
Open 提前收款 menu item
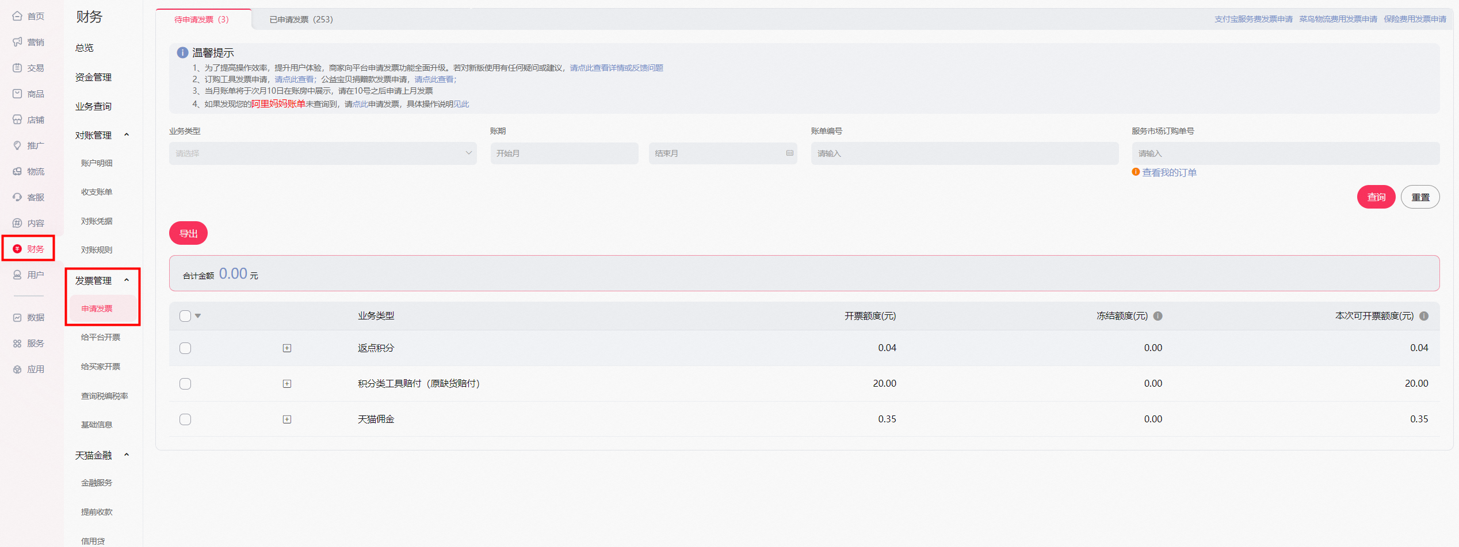(97, 512)
